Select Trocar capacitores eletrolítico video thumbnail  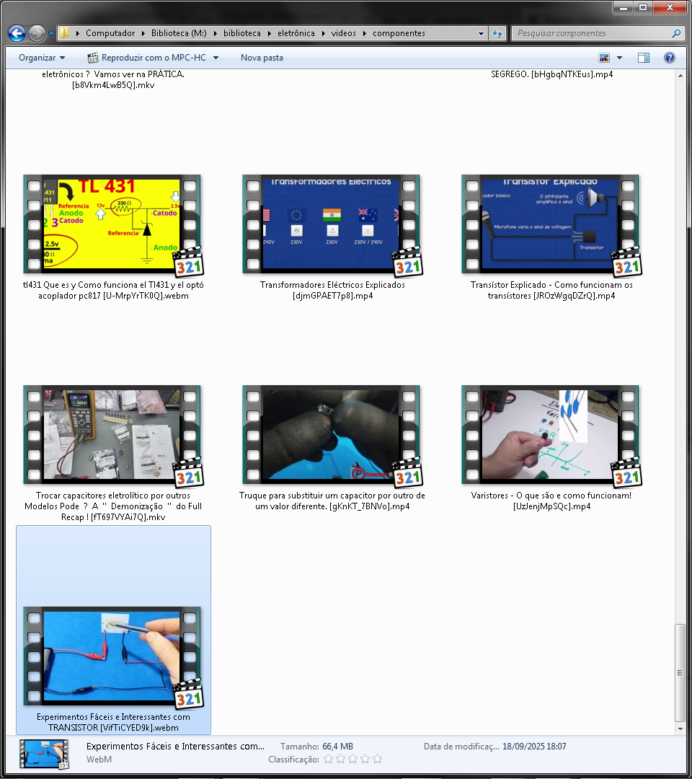tap(112, 435)
